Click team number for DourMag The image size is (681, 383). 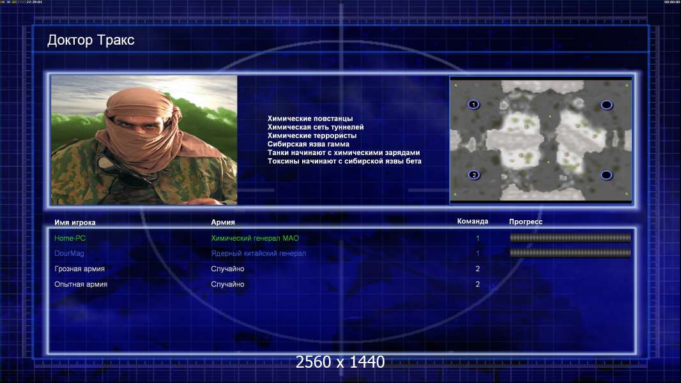click(478, 253)
